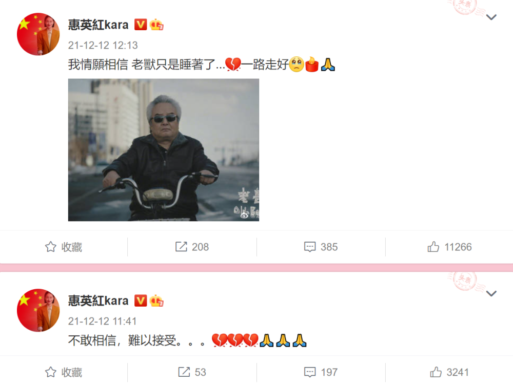Screen dimensions: 513x387
Task: Expand the first post's chevron menu
Action: pos(491,17)
